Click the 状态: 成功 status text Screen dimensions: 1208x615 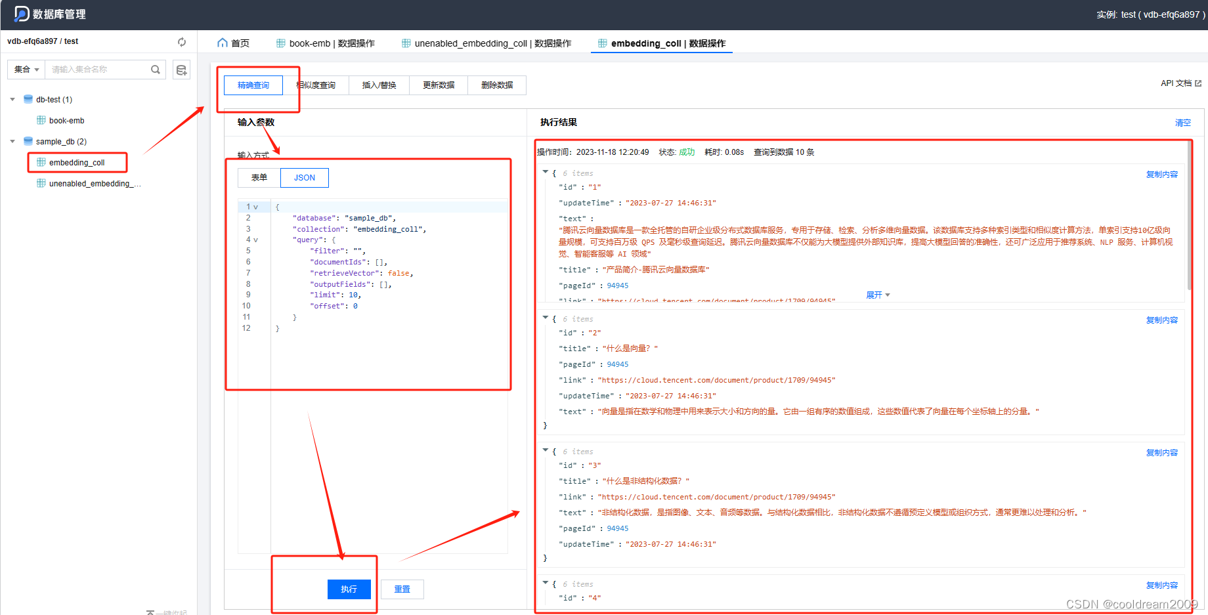tap(677, 152)
